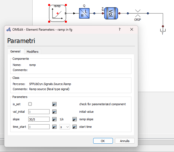Close the Element Parameters dialog

(x=132, y=29)
